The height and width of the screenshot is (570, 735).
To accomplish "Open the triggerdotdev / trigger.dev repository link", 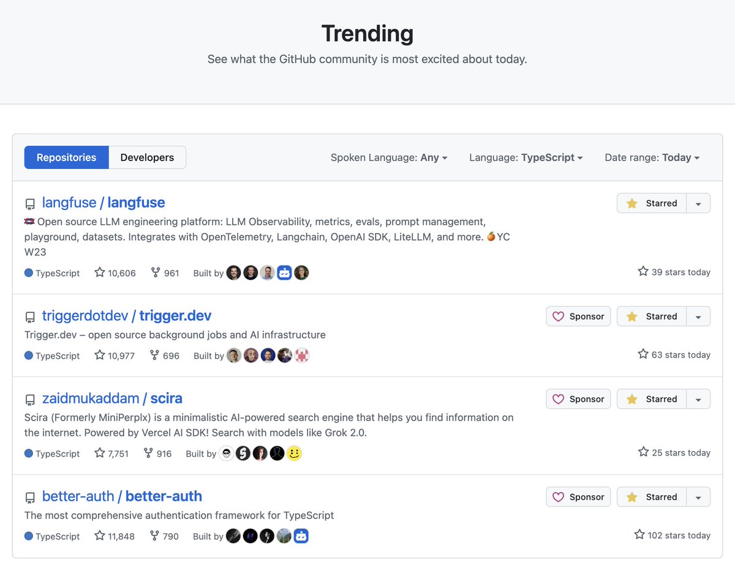I will click(x=127, y=316).
